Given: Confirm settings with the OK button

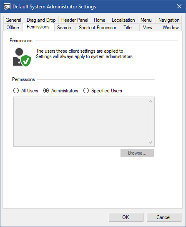Looking at the screenshot, I should [x=126, y=217].
